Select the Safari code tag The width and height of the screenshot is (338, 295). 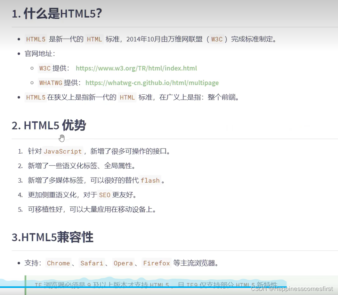pyautogui.click(x=92, y=263)
